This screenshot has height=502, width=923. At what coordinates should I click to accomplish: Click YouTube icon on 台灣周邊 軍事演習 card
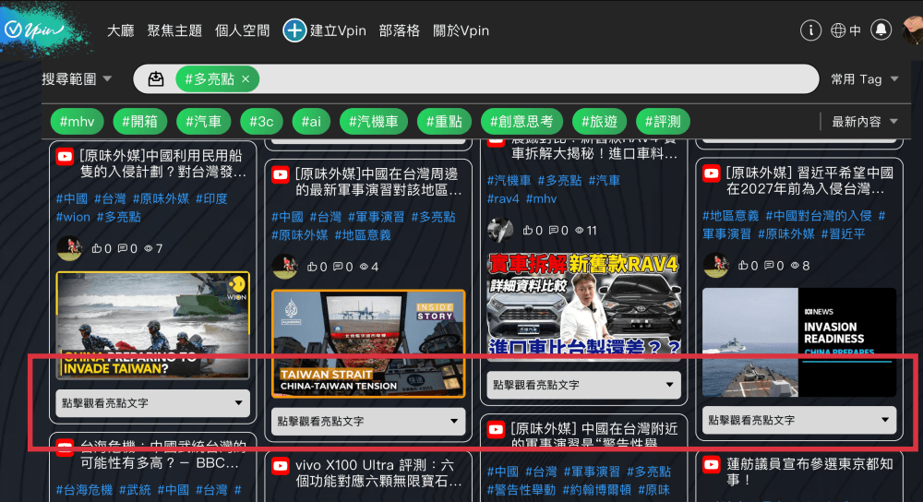click(x=281, y=174)
